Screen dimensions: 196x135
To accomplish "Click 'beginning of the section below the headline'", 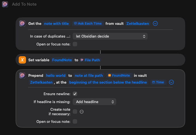I will click(108, 82).
